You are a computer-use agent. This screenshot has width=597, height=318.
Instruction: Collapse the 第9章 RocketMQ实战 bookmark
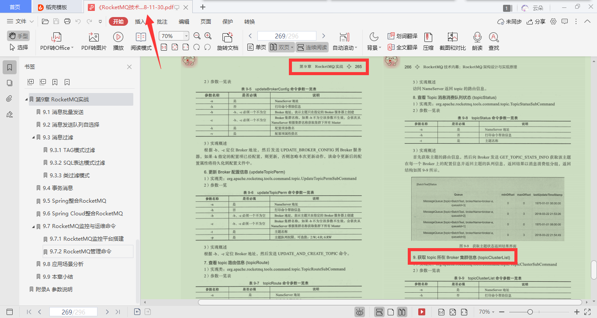point(27,100)
